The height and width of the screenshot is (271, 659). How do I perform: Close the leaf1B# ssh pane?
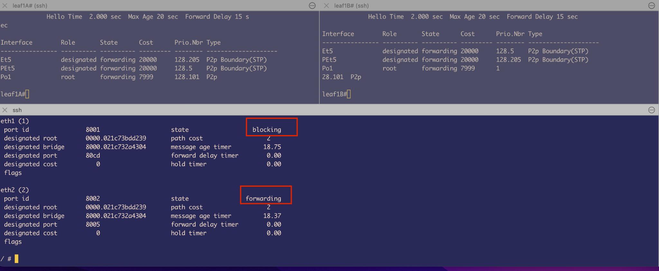click(326, 5)
